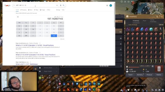Screen dimensions: 165x92
Task: Expand the Alchemy Stone category
Action: click(x=48, y=68)
